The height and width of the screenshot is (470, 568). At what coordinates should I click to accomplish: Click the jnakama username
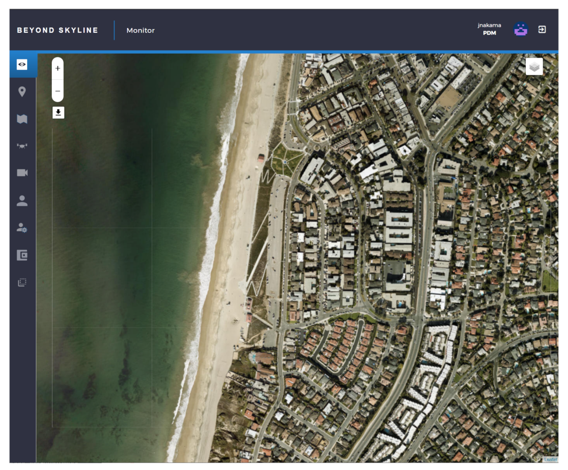point(489,25)
